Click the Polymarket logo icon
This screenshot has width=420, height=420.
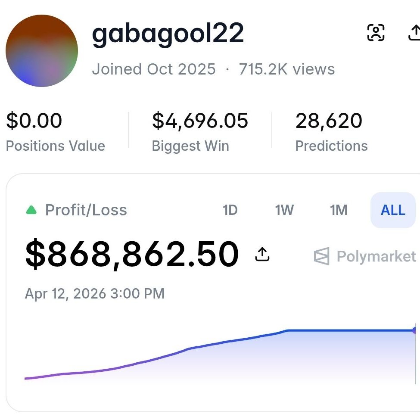click(x=321, y=256)
